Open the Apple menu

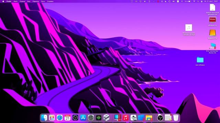point(3,1)
